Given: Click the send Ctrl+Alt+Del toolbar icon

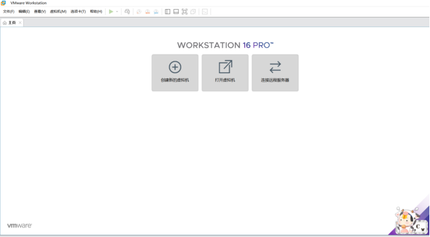Looking at the screenshot, I should point(127,12).
